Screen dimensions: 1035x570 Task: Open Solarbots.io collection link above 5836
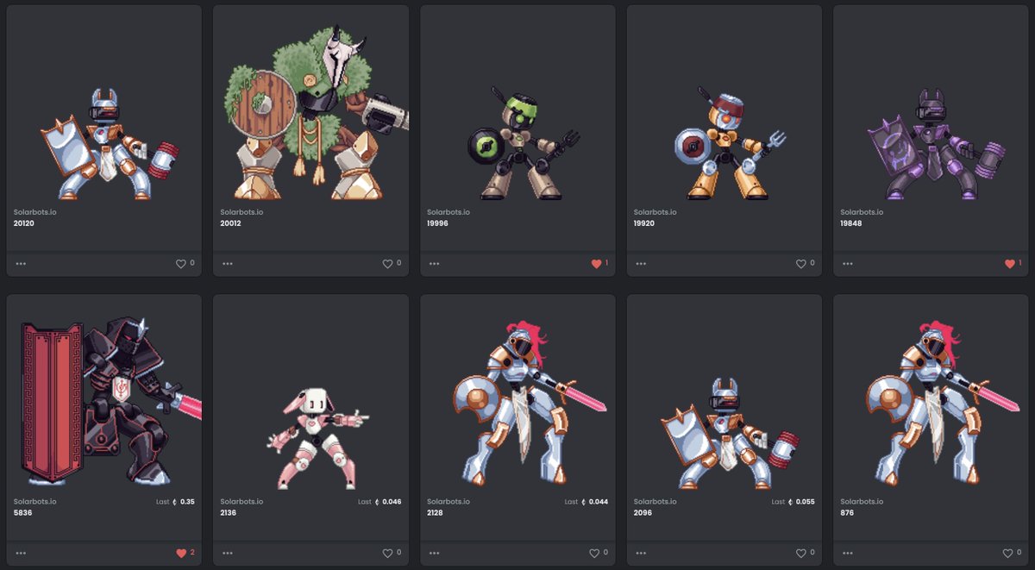pos(35,501)
